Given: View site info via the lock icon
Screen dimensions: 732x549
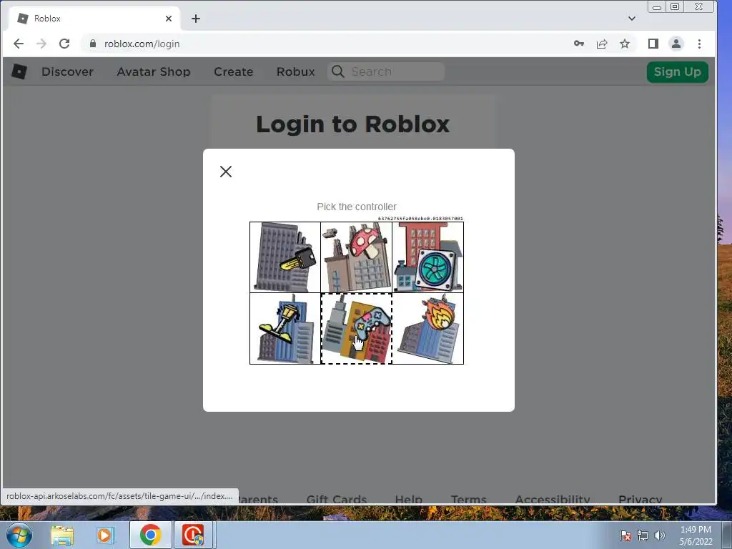Looking at the screenshot, I should [93, 44].
